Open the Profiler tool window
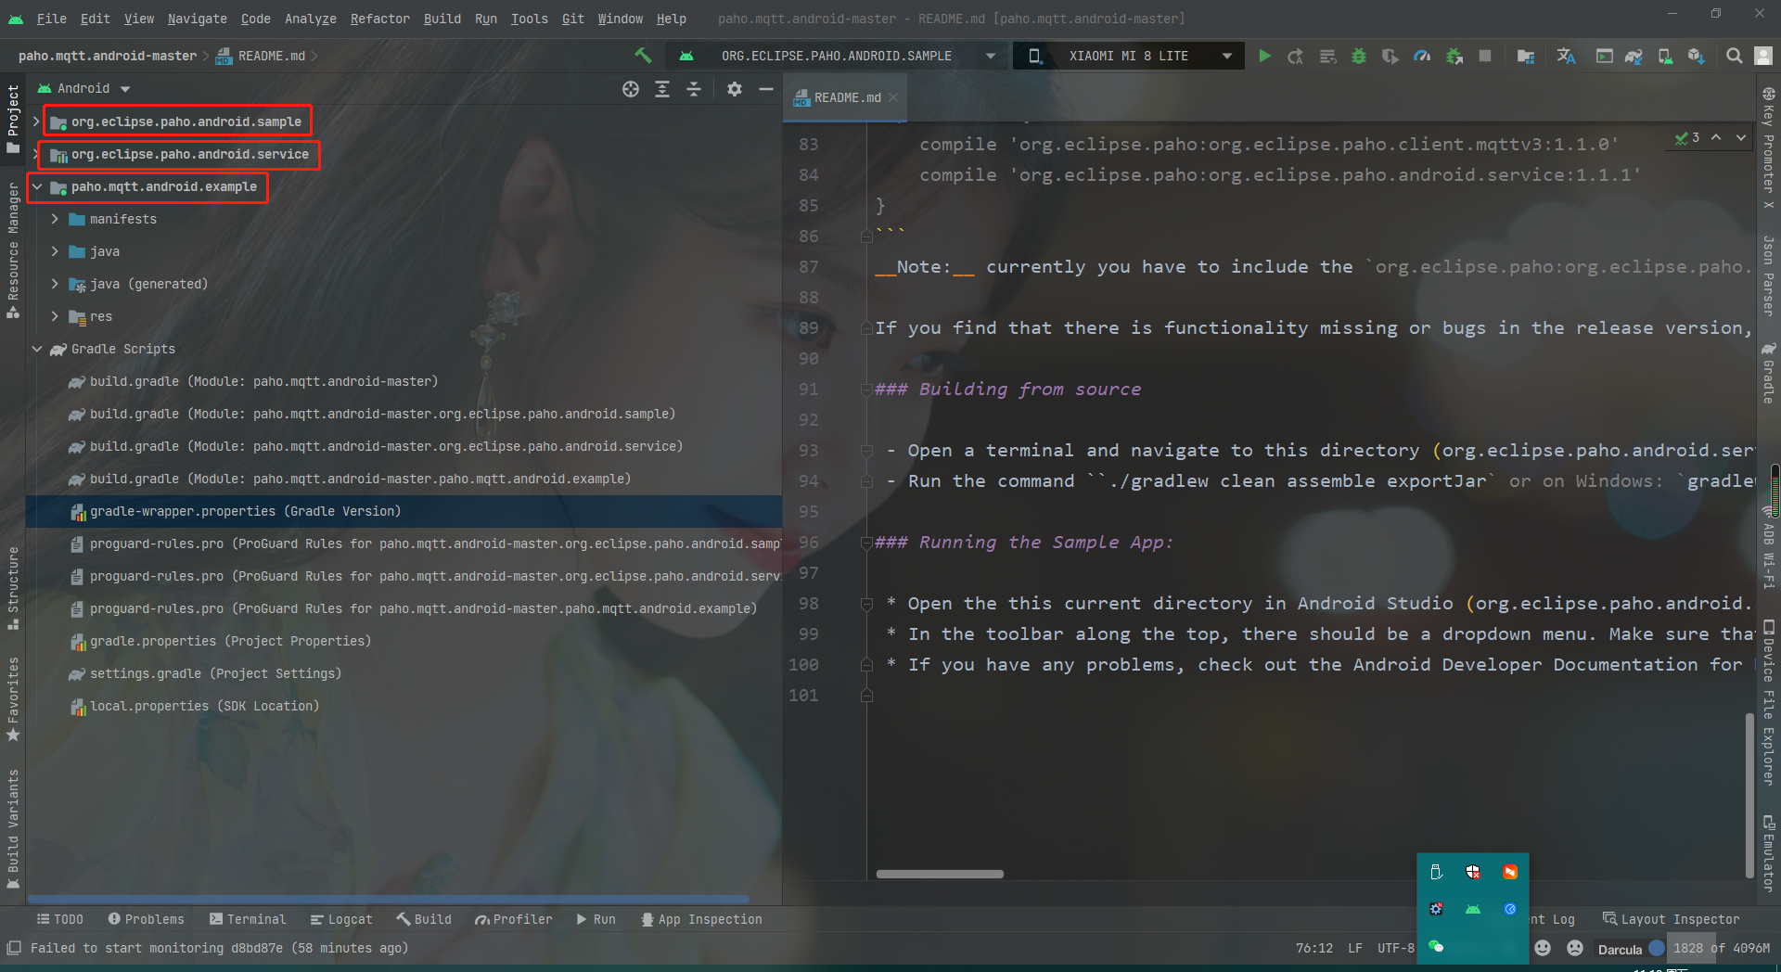Viewport: 1781px width, 972px height. (x=514, y=919)
